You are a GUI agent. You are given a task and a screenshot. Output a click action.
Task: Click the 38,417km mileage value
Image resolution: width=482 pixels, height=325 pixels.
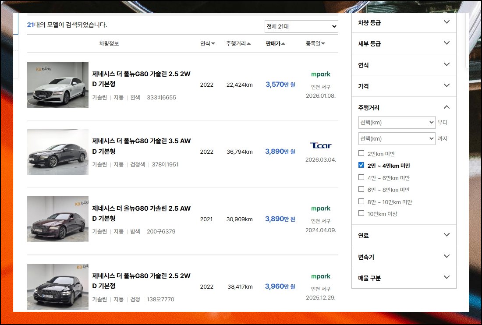click(240, 286)
